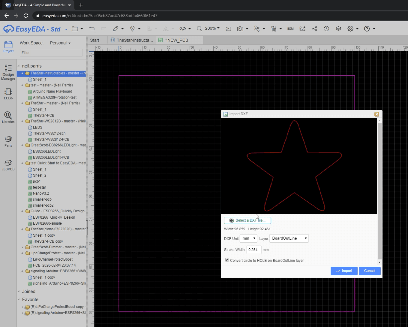Screen dimensions: 408x327
Task: Cancel the Import DXF dialog
Action: [x=370, y=271]
